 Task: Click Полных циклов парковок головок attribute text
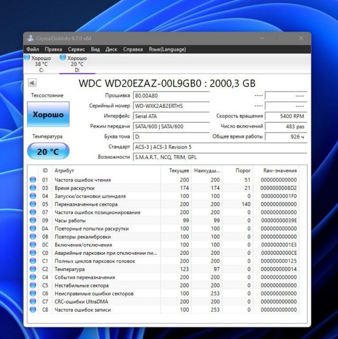[95, 261]
